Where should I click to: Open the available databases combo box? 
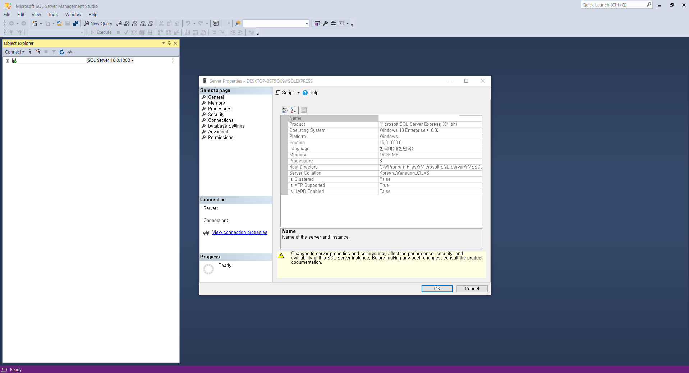tap(56, 32)
